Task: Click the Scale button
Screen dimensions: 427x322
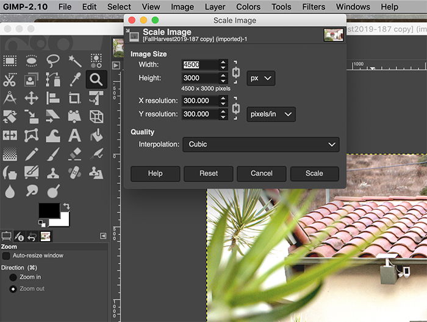Action: [x=314, y=173]
